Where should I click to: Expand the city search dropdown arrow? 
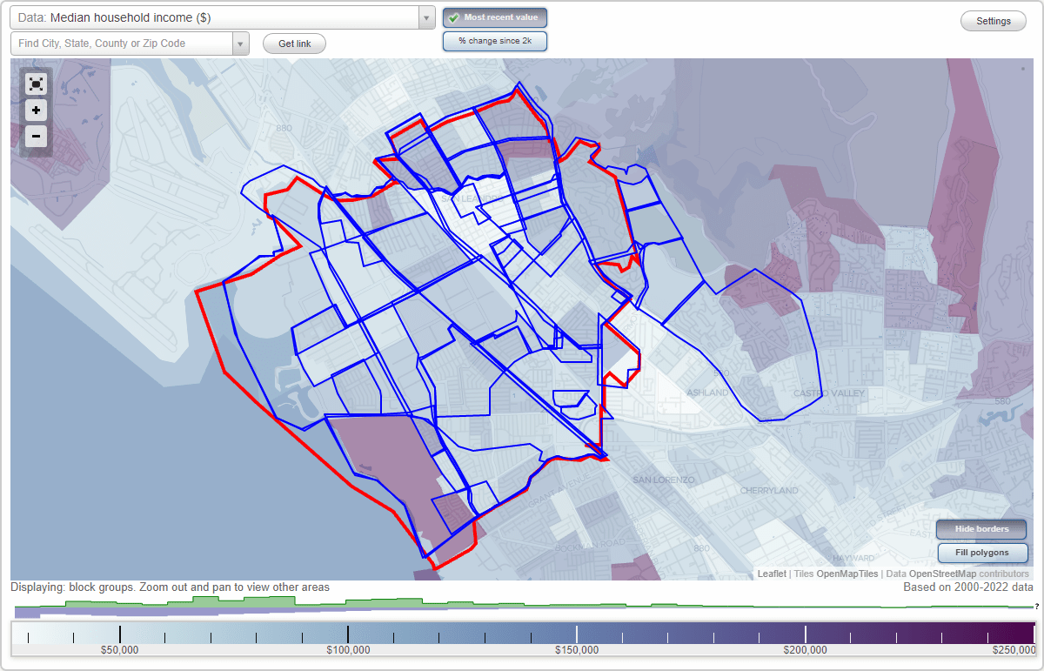241,43
